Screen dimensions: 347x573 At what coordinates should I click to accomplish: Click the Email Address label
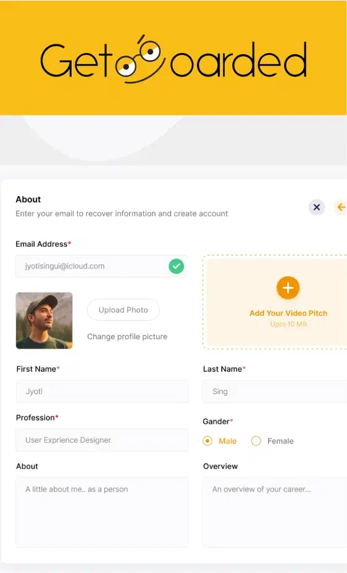point(43,244)
